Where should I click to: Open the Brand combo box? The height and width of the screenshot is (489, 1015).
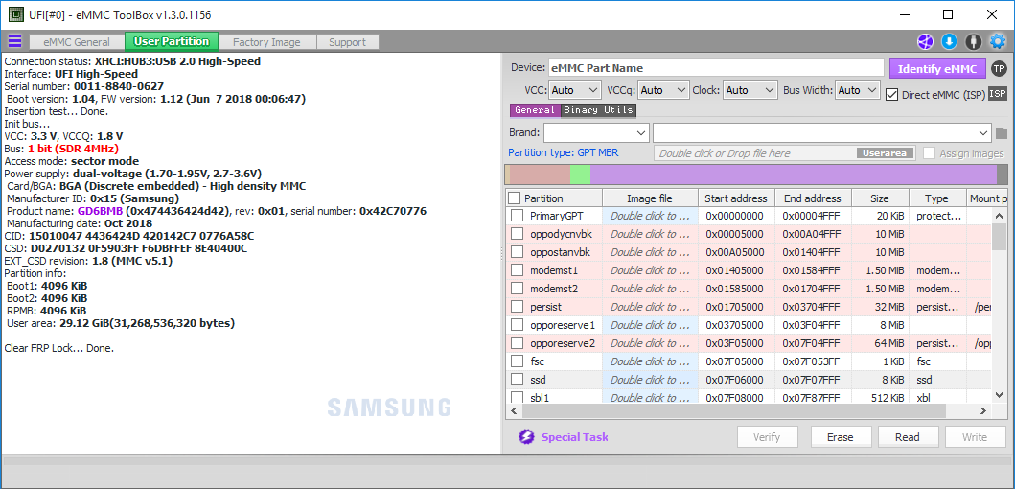595,132
